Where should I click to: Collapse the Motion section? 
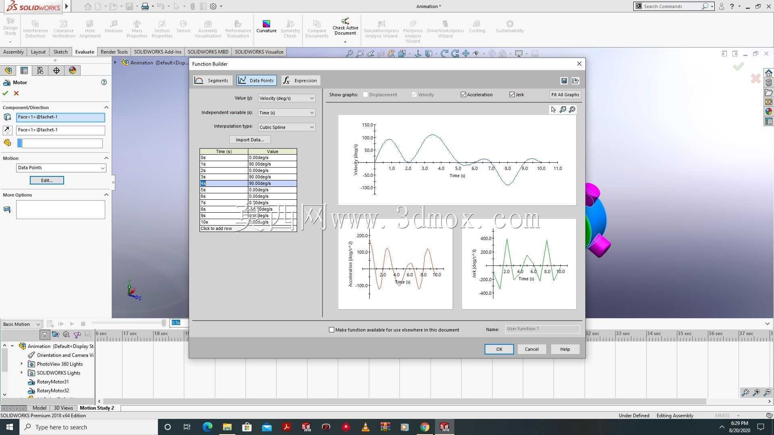[x=106, y=158]
